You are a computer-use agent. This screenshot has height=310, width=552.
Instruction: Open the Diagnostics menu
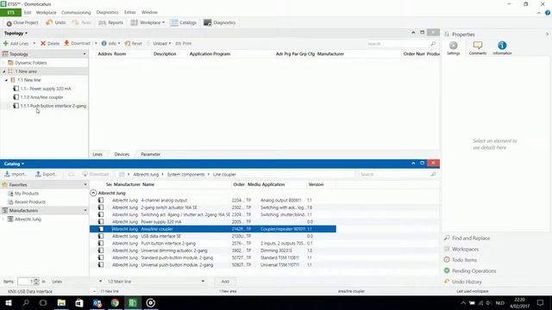[107, 12]
